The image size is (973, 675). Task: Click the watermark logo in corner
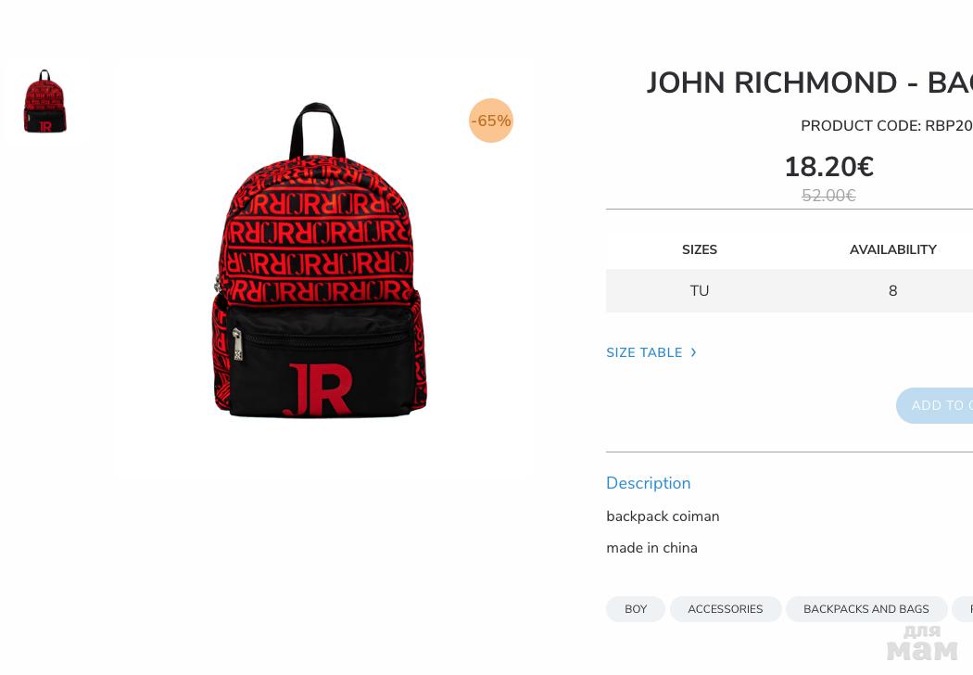coord(922,643)
